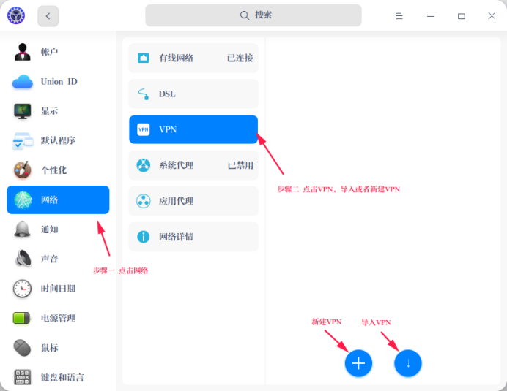Screen dimensions: 507x391
Task: Open 时间日期 clock icon
Action: (22, 289)
